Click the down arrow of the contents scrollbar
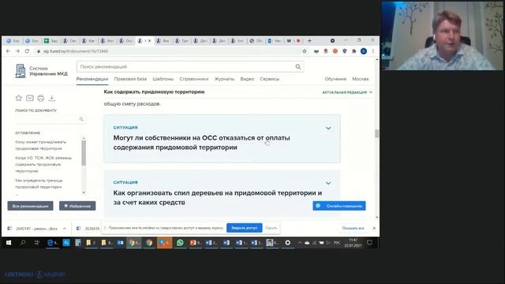505x284 pixels. 84,192
